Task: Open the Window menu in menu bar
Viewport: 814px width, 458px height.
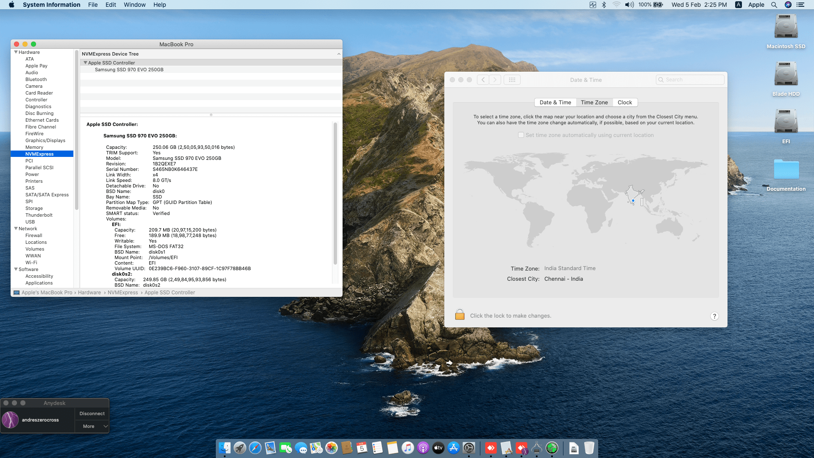Action: 134,5
